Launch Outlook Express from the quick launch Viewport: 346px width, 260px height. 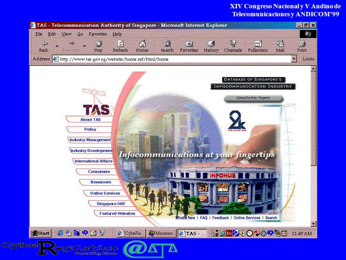tap(68, 233)
